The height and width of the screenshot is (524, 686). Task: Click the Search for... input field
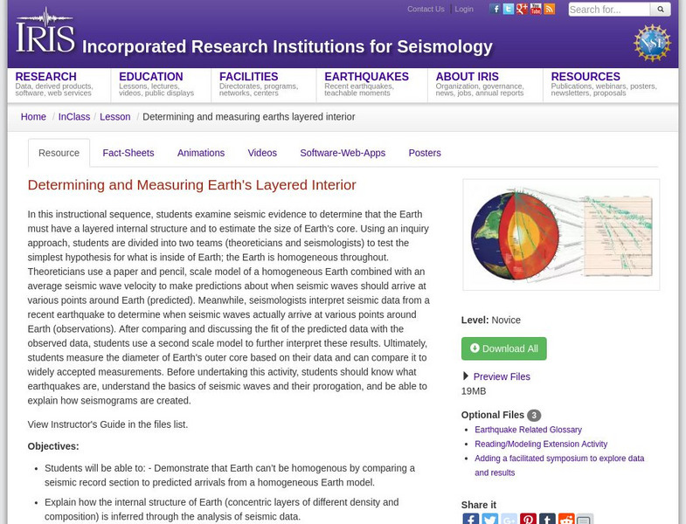[609, 10]
